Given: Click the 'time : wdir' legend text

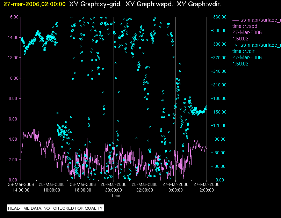Looking at the screenshot, I should 243,51.
